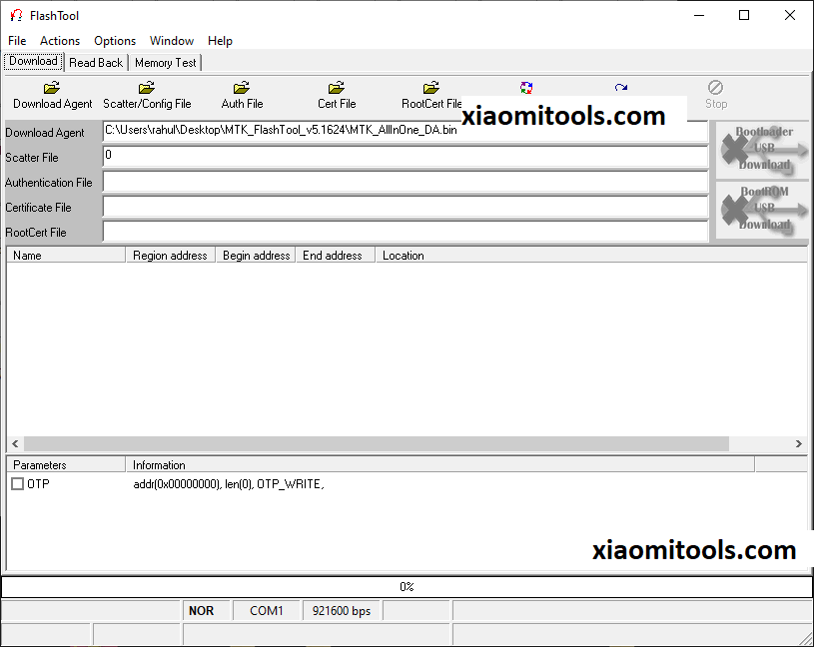814x647 pixels.
Task: Select the NOR storage indicator
Action: tap(203, 610)
